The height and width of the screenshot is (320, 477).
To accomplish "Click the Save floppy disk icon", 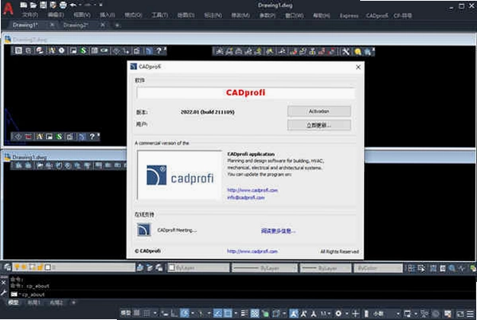I will click(43, 5).
